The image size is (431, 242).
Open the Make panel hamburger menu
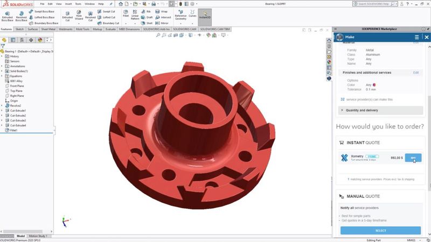pos(417,37)
